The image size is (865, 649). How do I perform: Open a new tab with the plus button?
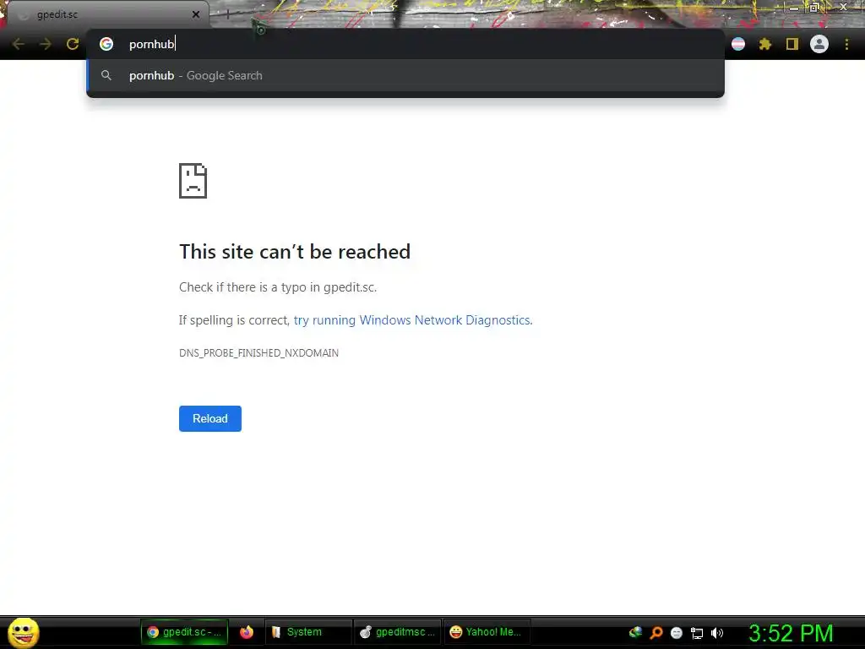227,15
